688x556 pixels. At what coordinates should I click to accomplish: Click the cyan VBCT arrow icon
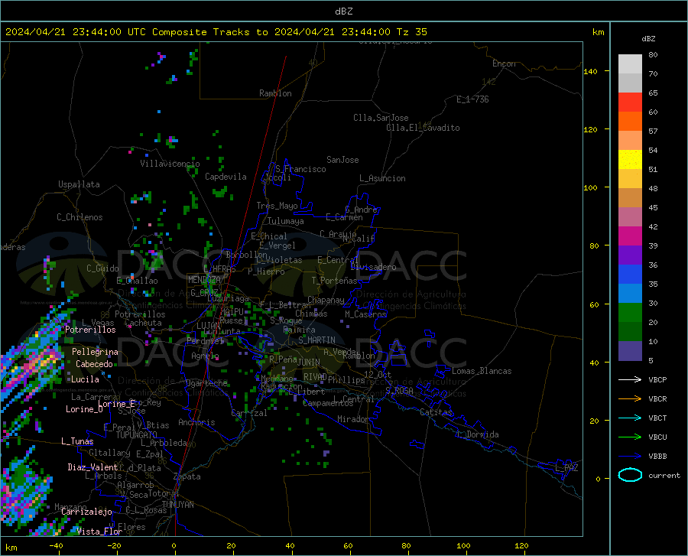pos(630,418)
